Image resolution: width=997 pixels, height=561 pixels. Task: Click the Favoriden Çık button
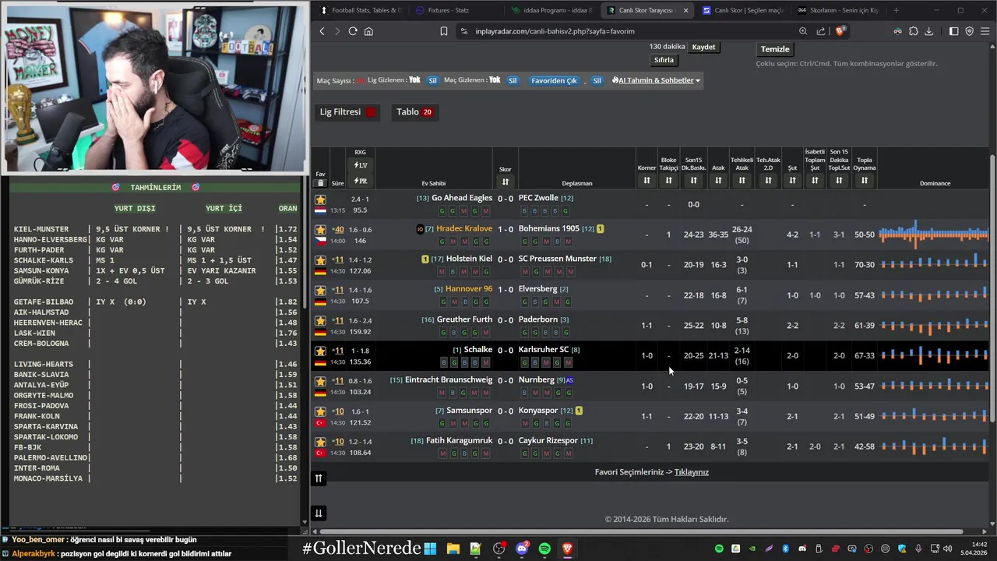(x=555, y=80)
